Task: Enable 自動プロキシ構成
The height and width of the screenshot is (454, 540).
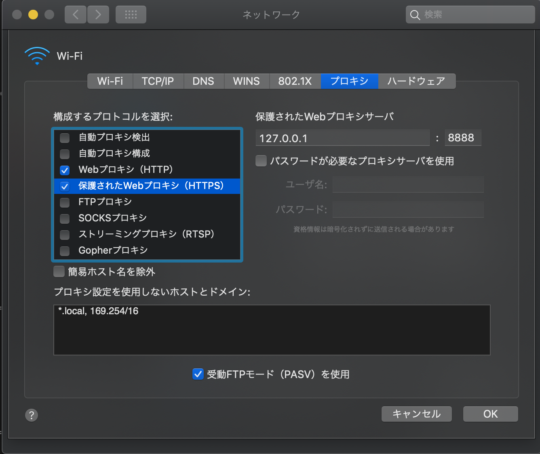Action: tap(64, 154)
